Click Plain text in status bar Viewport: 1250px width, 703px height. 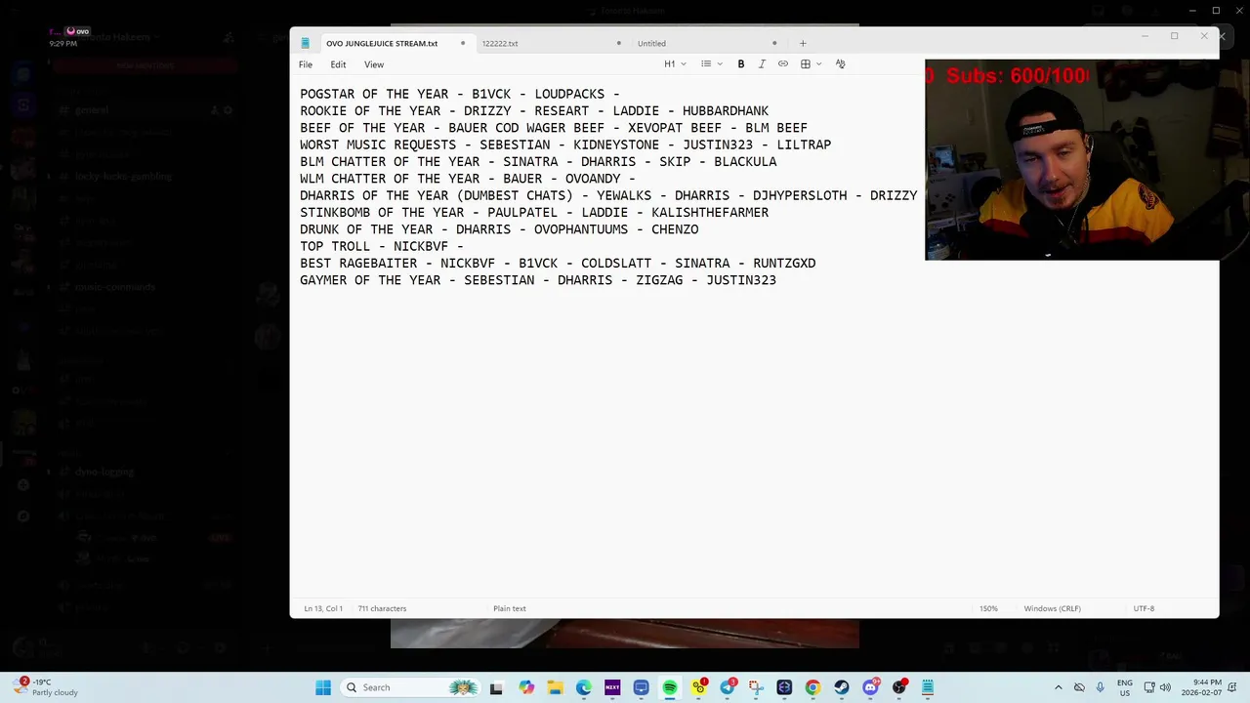pyautogui.click(x=510, y=608)
